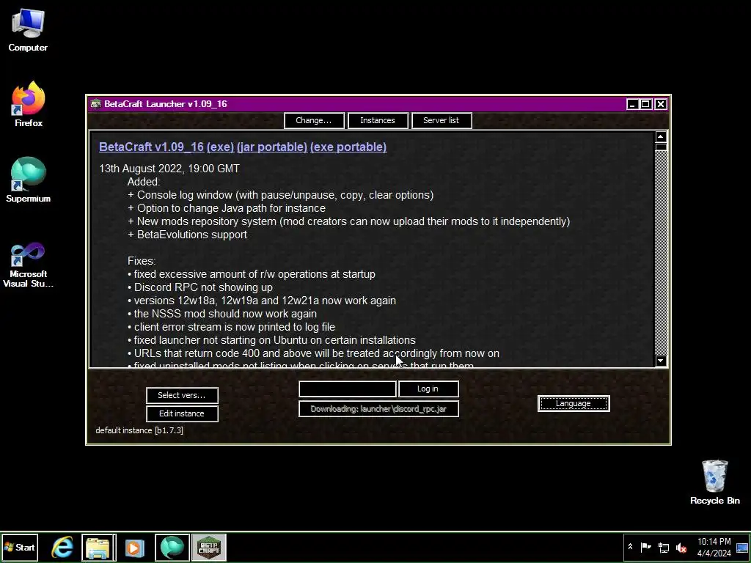The image size is (751, 563).
Task: Open the taskbar clock and date
Action: pos(714,547)
